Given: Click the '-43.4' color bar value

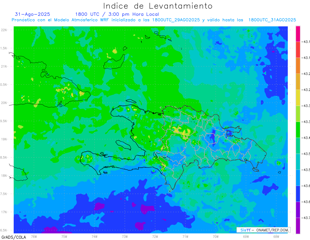Looking at the screenshot, I should coord(306,138).
